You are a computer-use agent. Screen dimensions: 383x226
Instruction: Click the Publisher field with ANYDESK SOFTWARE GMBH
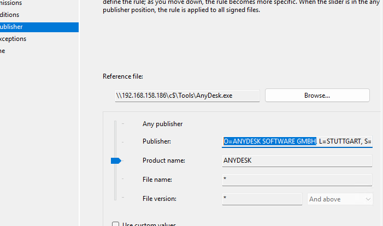click(x=297, y=142)
